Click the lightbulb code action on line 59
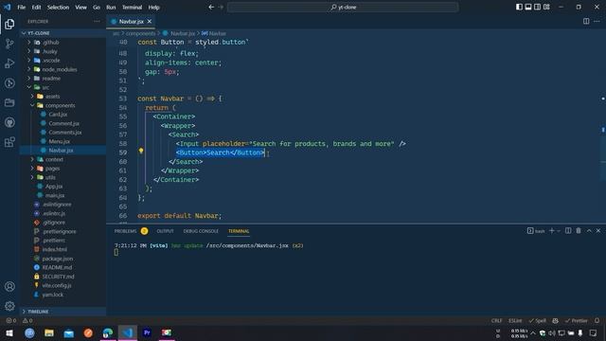The image size is (606, 341). (141, 152)
